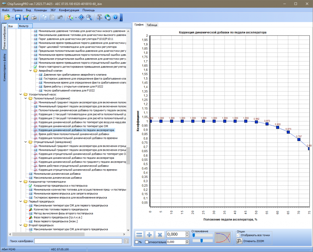Toggle 'Отображать все точки' checkbox
Viewport: 313px width, 252px height.
pyautogui.click(x=238, y=235)
